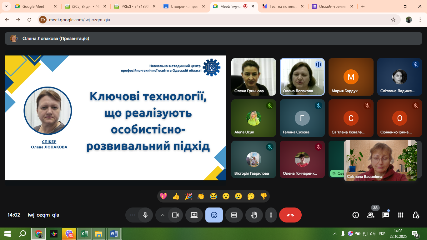This screenshot has width=427, height=240.
Task: Open the People panel icon
Action: (371, 215)
